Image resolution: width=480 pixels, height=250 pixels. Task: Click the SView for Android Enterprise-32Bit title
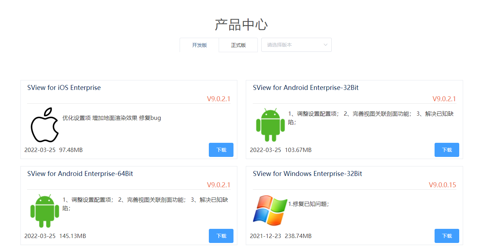(x=306, y=88)
